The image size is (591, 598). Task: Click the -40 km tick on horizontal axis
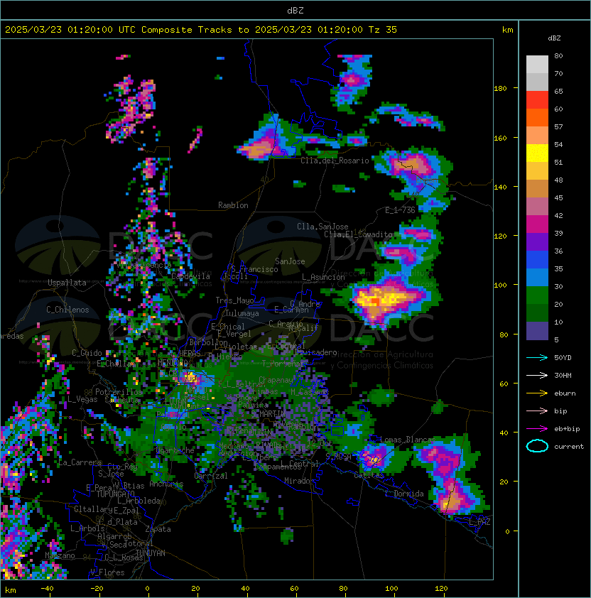(47, 589)
